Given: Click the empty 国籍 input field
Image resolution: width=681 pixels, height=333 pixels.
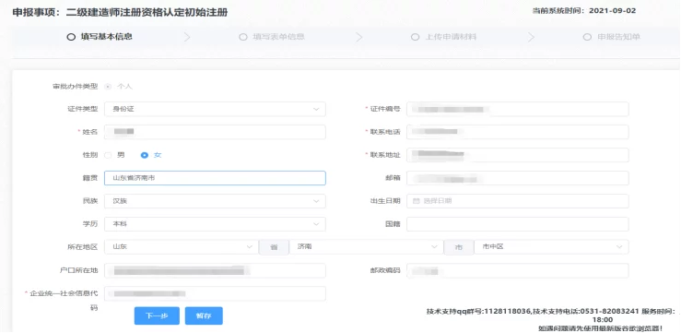Looking at the screenshot, I should (518, 224).
